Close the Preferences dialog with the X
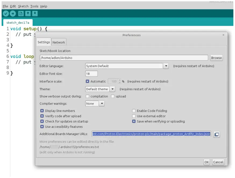 point(223,35)
